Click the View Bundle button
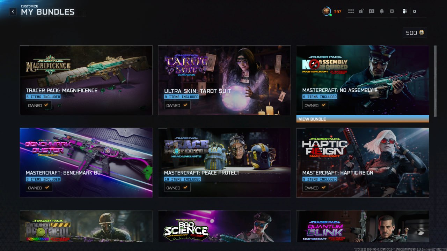The width and height of the screenshot is (447, 251). coord(362,119)
